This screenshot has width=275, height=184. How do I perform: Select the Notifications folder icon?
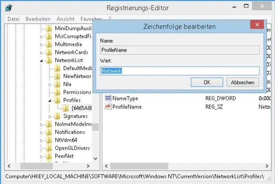[49, 132]
